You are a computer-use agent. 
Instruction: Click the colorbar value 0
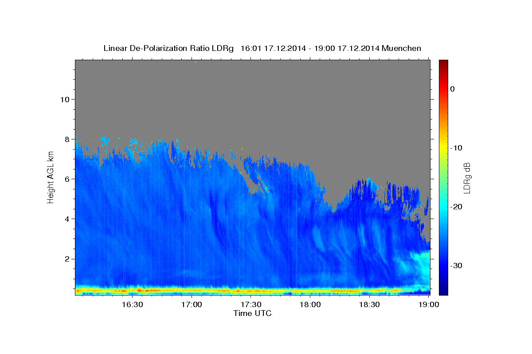click(x=452, y=89)
